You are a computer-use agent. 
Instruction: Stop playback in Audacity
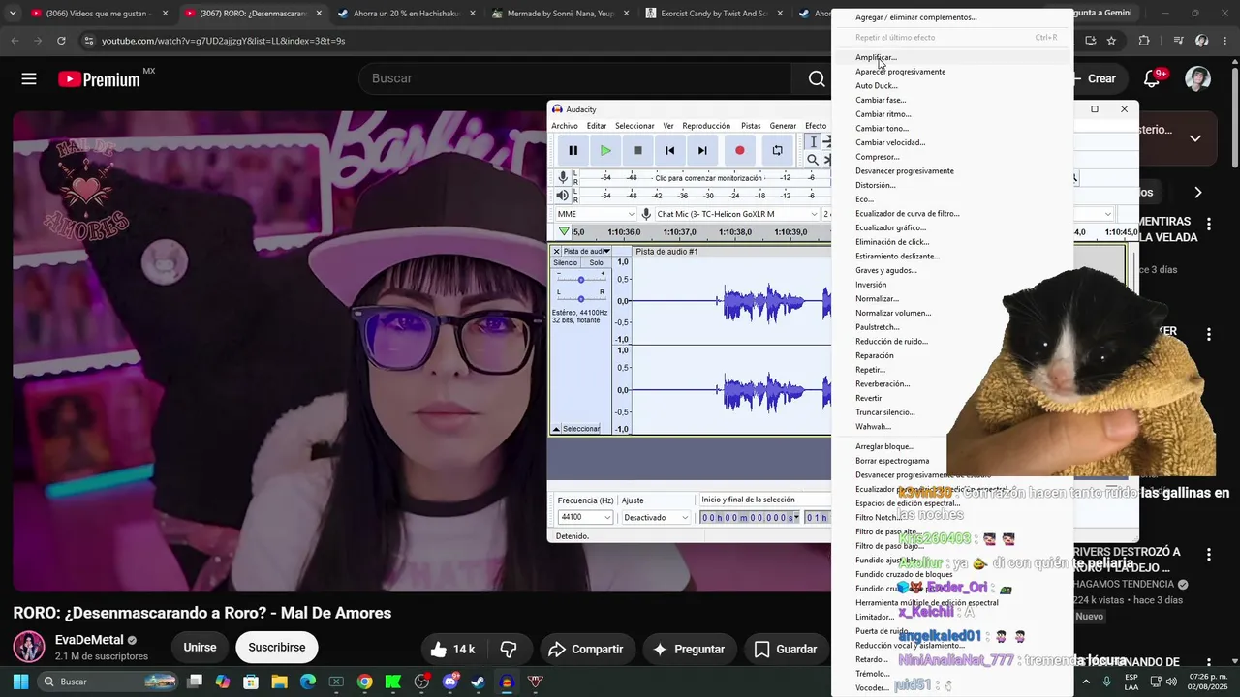[x=637, y=150]
